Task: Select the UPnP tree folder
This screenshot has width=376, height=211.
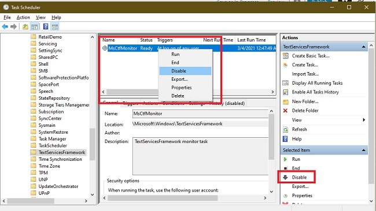Action: 44,193
